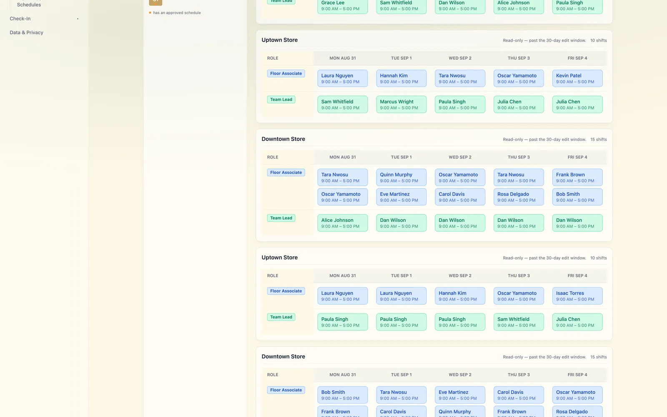Click Rosa Delgado's Fri Sep 4 shift
The width and height of the screenshot is (667, 417).
point(577,412)
